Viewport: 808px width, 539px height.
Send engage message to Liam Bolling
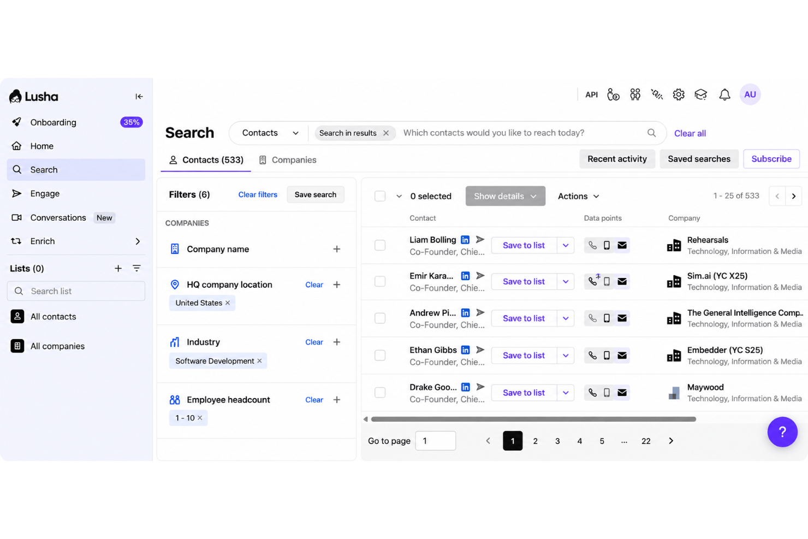(480, 240)
